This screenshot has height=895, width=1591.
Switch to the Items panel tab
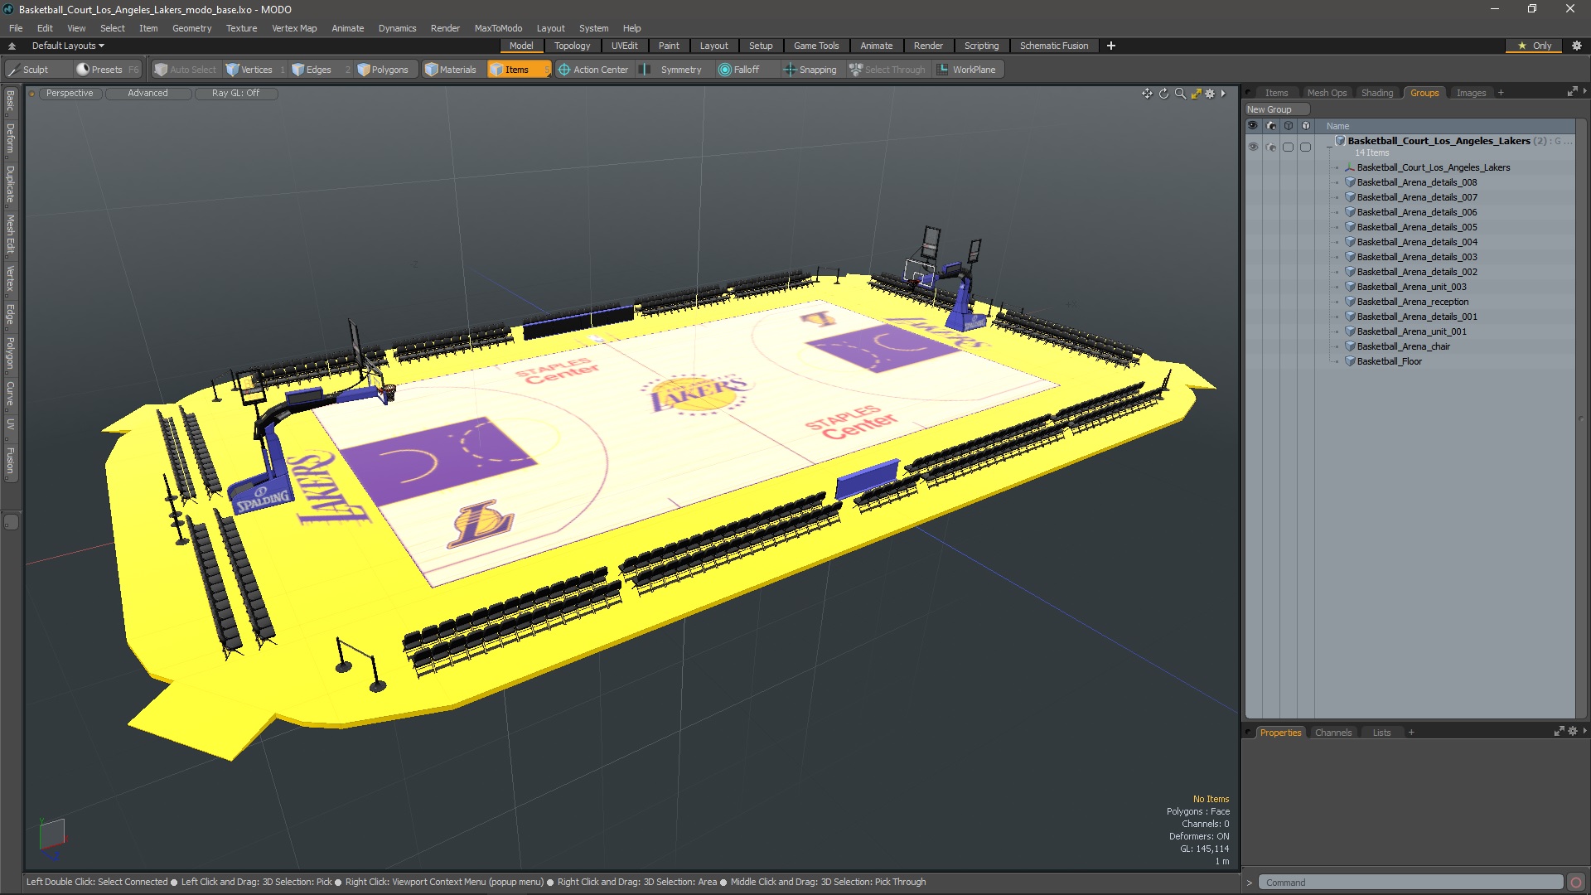tap(1276, 93)
